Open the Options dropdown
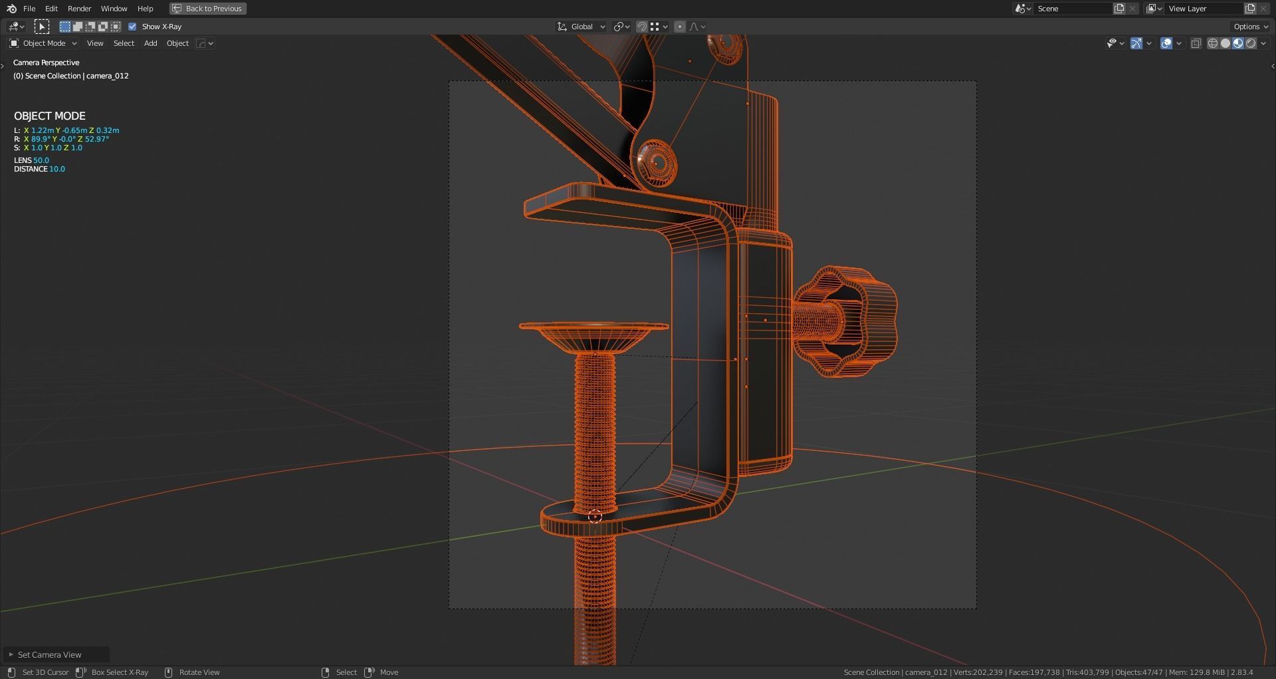Image resolution: width=1276 pixels, height=679 pixels. (1251, 27)
